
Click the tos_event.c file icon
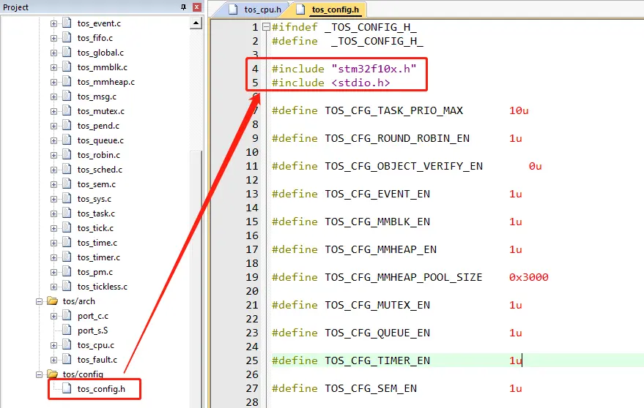[67, 23]
